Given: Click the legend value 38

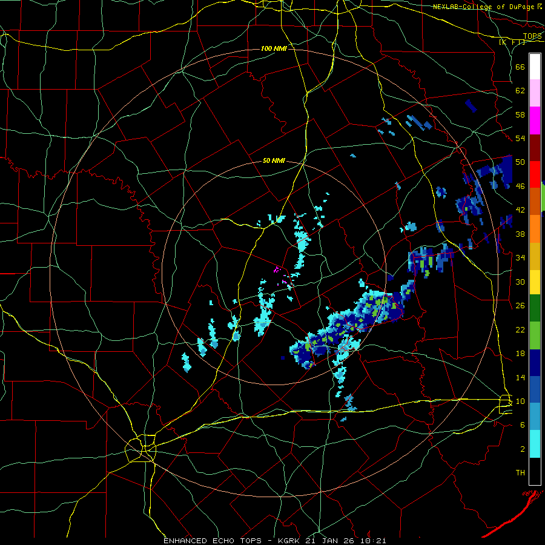Looking at the screenshot, I should pos(520,234).
